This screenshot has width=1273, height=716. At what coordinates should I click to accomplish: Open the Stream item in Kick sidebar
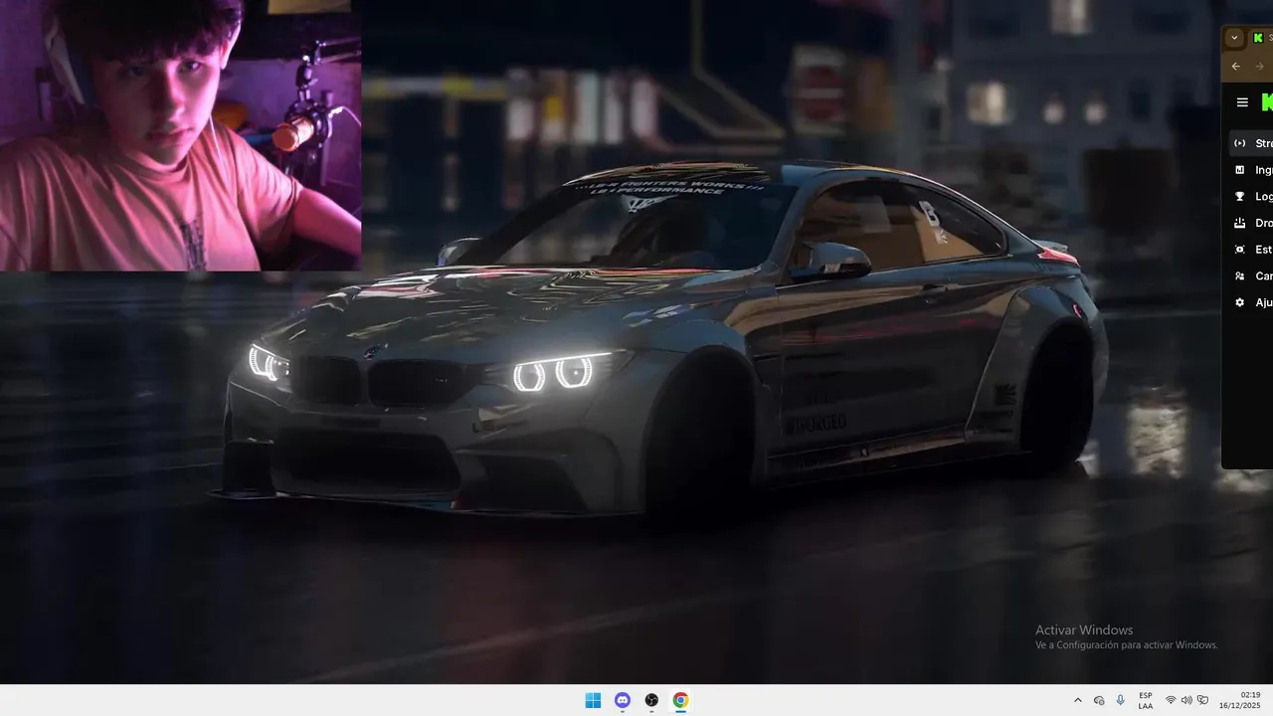(1251, 143)
